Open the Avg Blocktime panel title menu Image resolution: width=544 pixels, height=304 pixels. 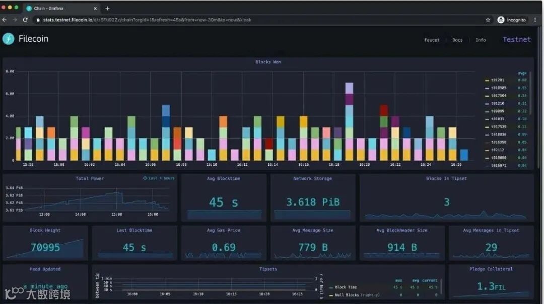click(x=224, y=178)
